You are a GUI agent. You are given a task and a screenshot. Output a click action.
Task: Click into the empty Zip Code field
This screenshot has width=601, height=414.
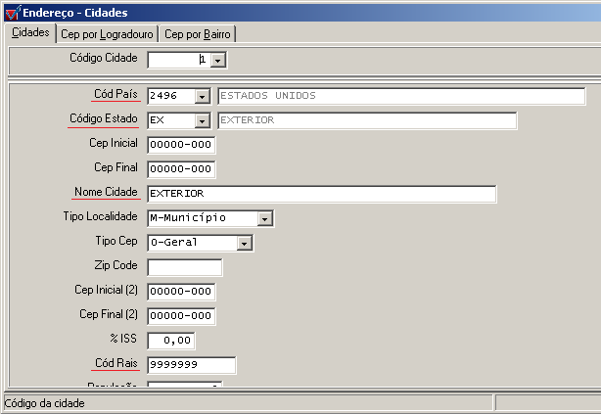click(x=184, y=267)
